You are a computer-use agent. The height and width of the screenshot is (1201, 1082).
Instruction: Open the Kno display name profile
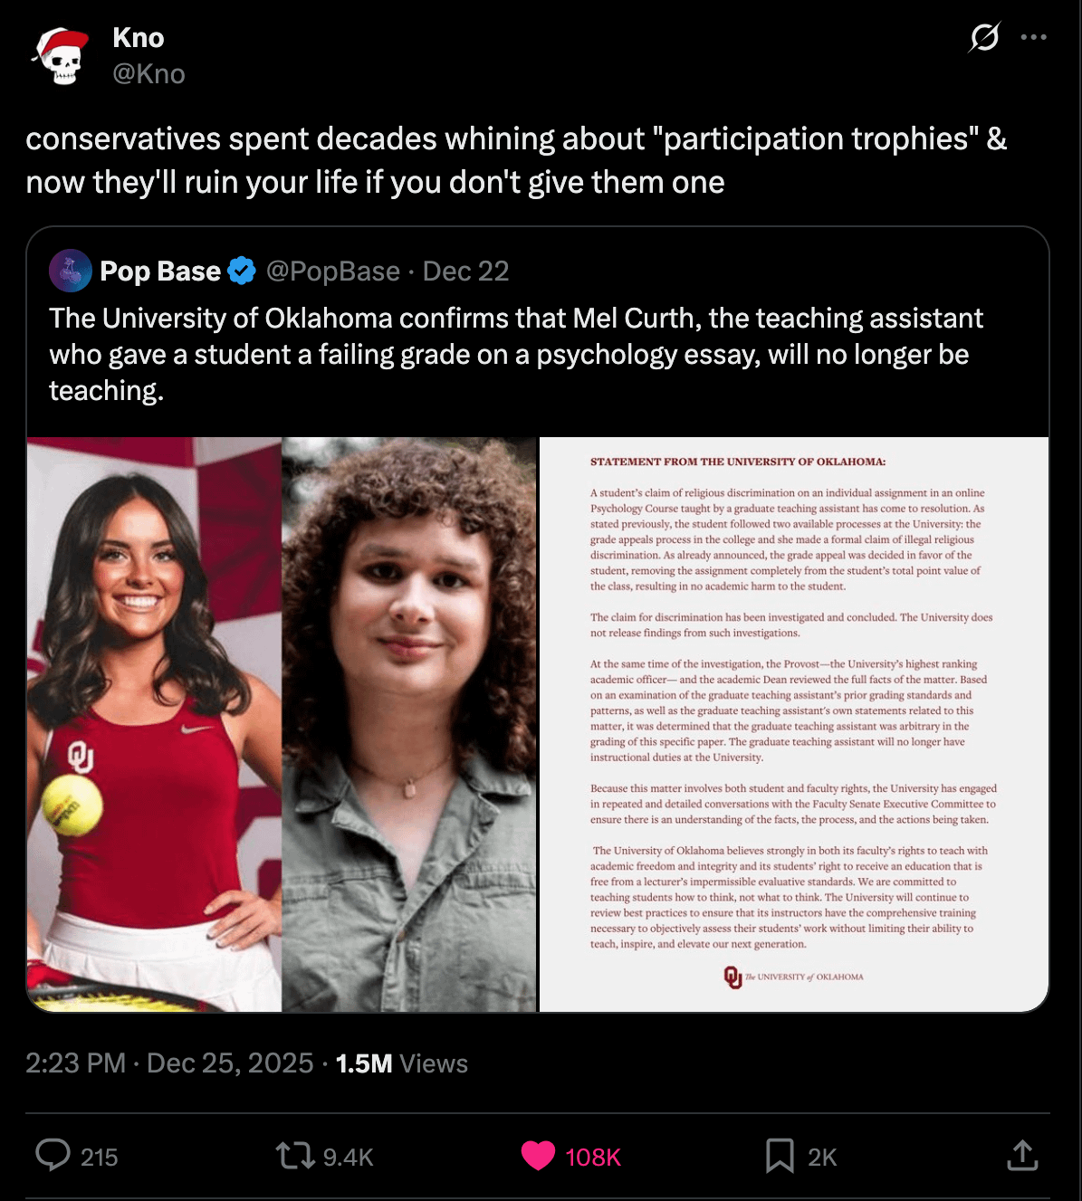[x=139, y=37]
